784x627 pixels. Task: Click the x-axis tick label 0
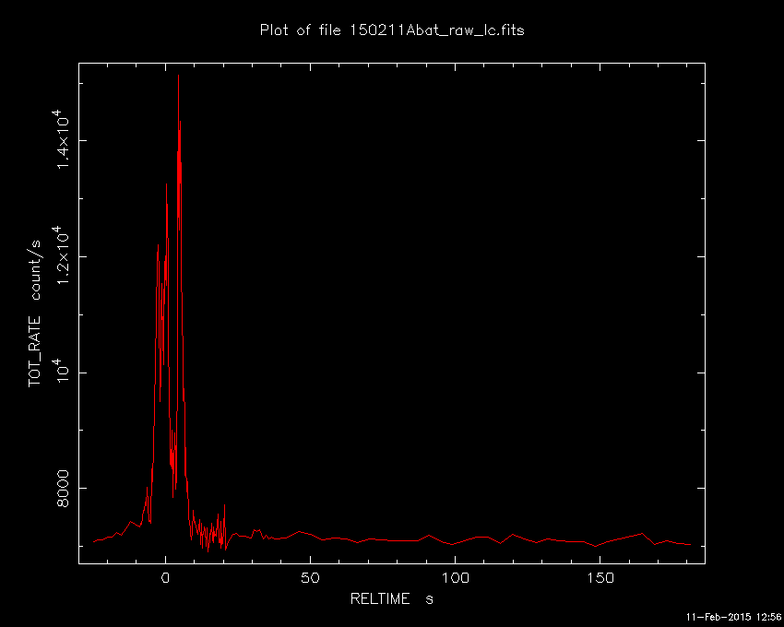[165, 578]
